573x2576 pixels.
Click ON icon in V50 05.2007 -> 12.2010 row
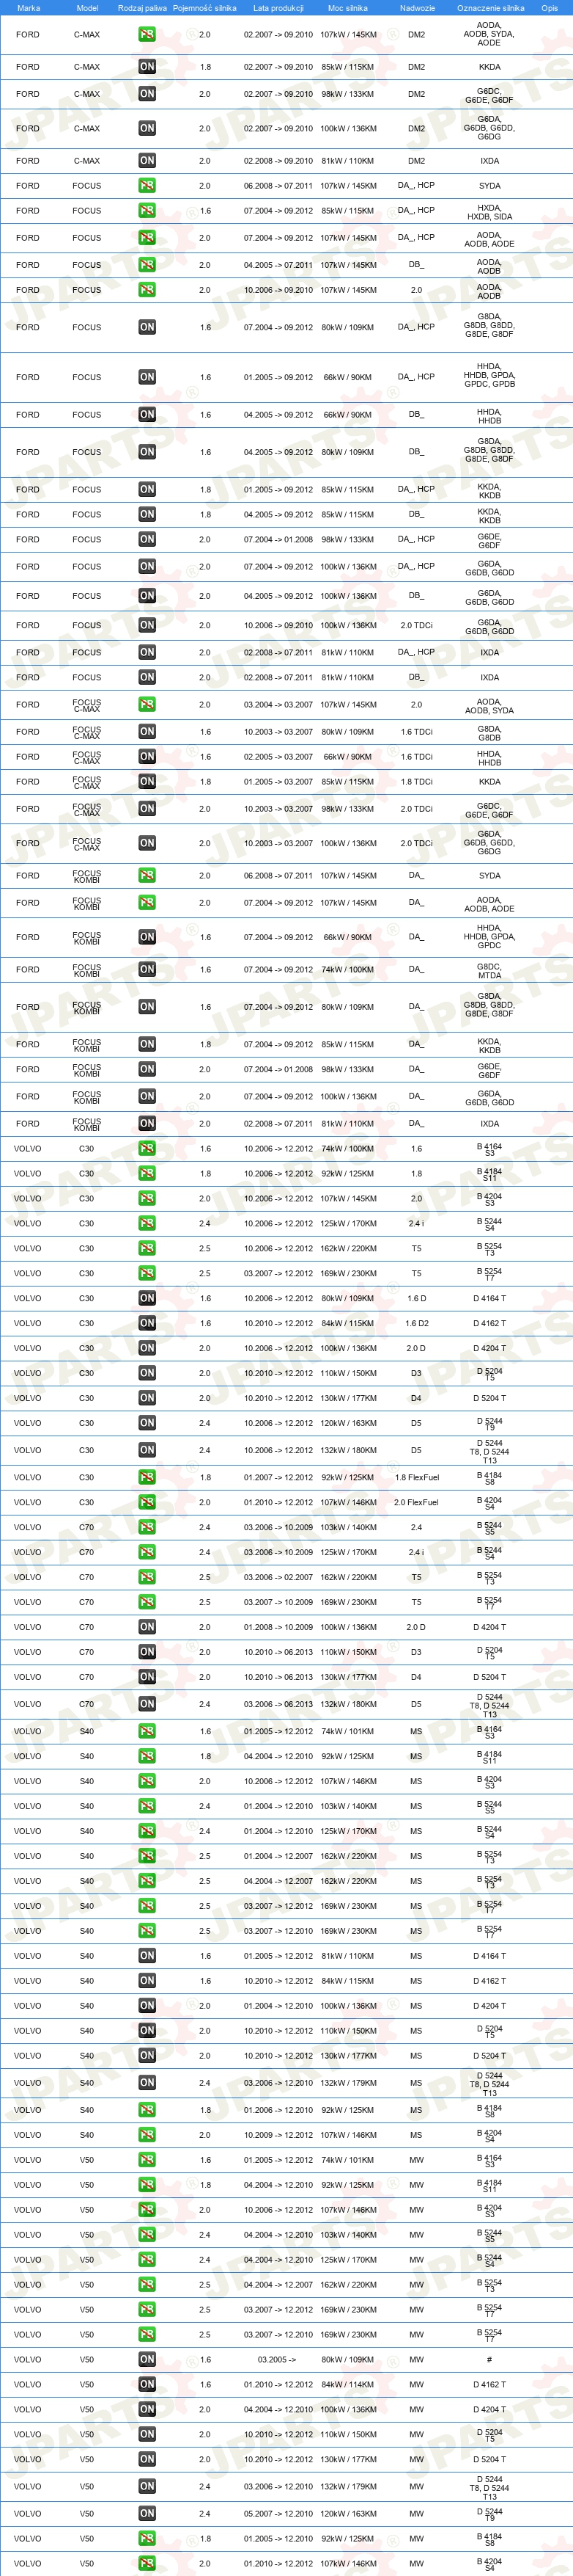147,2514
